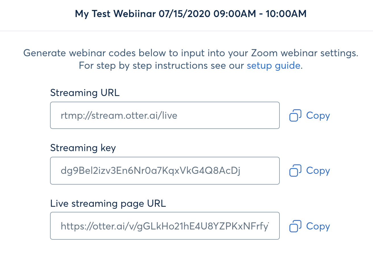Image resolution: width=373 pixels, height=259 pixels.
Task: Click the divider line below the heading
Action: click(186, 31)
